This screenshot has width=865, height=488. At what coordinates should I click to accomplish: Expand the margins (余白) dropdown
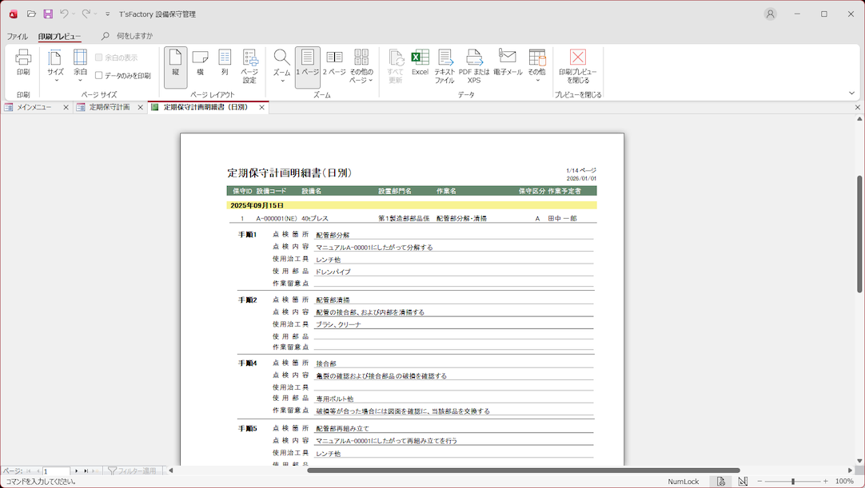80,65
